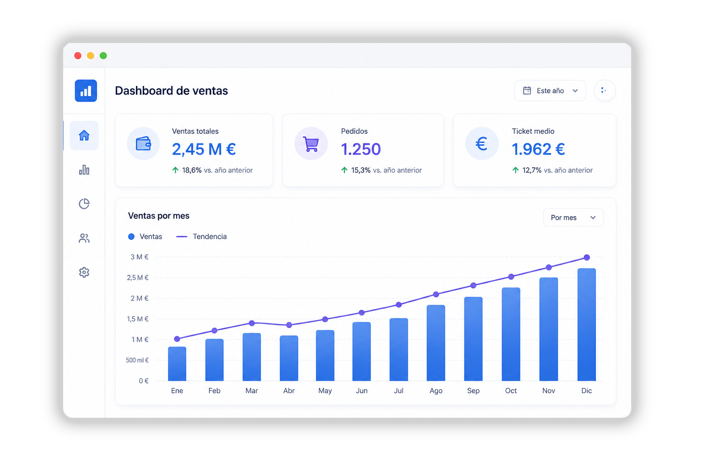Click the Dashboard de ventas title

tap(171, 90)
